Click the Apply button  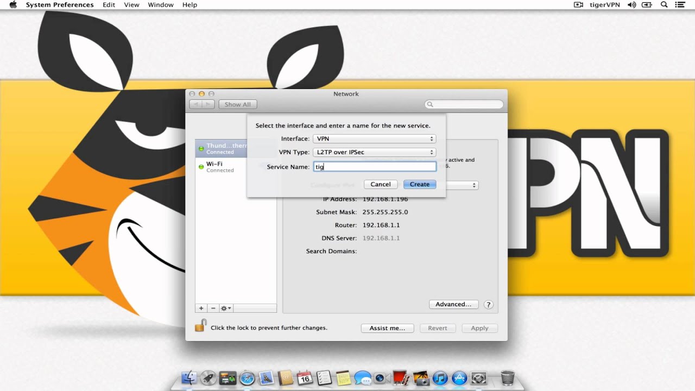tap(479, 329)
